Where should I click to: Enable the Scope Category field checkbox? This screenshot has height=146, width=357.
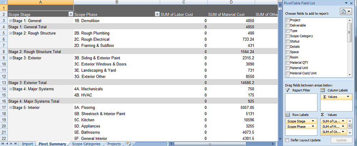point(288,36)
